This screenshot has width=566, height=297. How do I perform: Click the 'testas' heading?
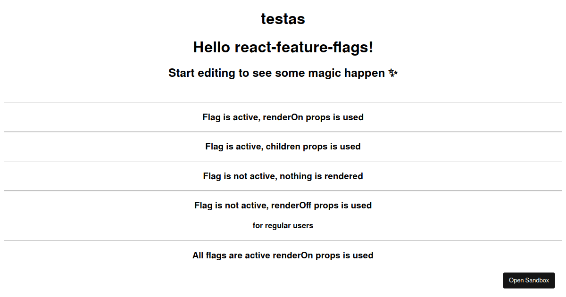point(283,19)
